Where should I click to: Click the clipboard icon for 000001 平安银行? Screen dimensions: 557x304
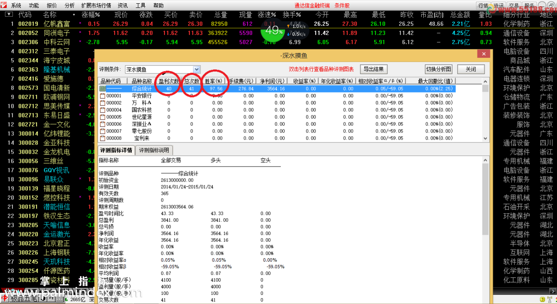pos(102,96)
